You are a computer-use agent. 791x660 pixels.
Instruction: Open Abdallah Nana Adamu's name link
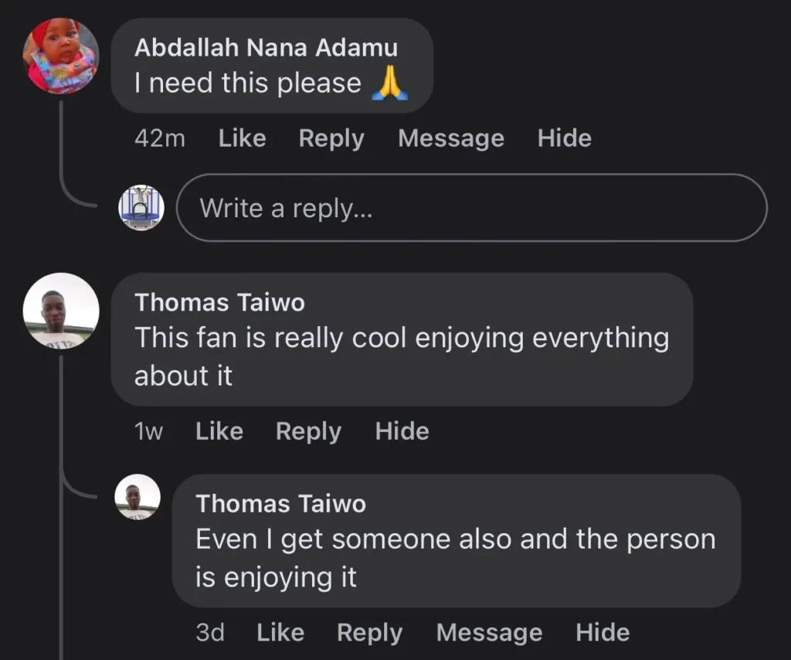tap(266, 47)
